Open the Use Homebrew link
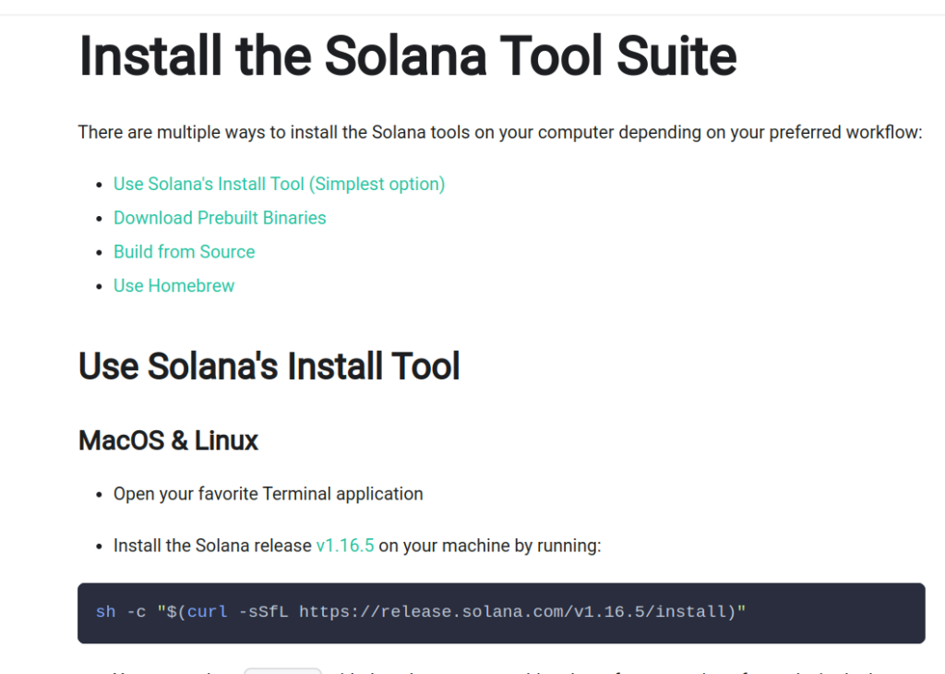 tap(174, 285)
